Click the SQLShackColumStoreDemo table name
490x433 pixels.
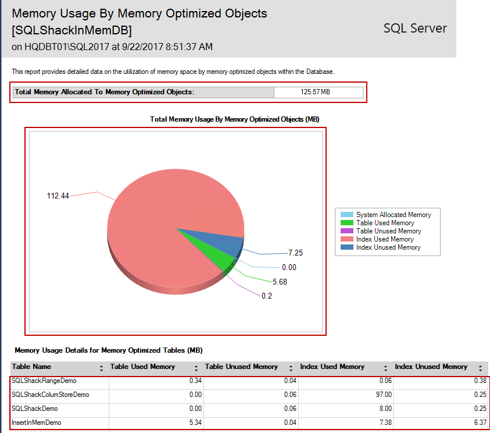tap(51, 395)
